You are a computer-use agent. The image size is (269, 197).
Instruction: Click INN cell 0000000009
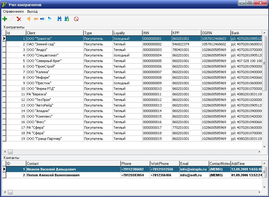pos(157,83)
